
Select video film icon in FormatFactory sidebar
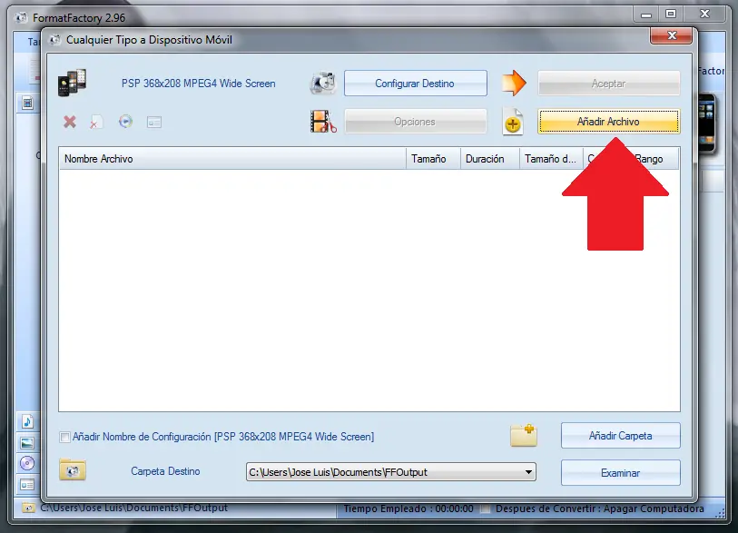click(27, 103)
